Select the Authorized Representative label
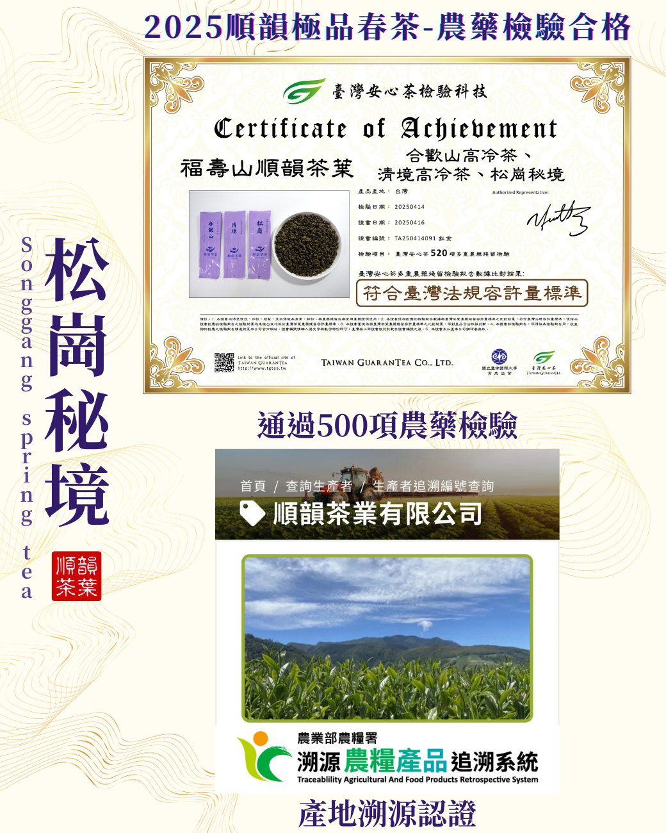666x833 pixels. 521,192
